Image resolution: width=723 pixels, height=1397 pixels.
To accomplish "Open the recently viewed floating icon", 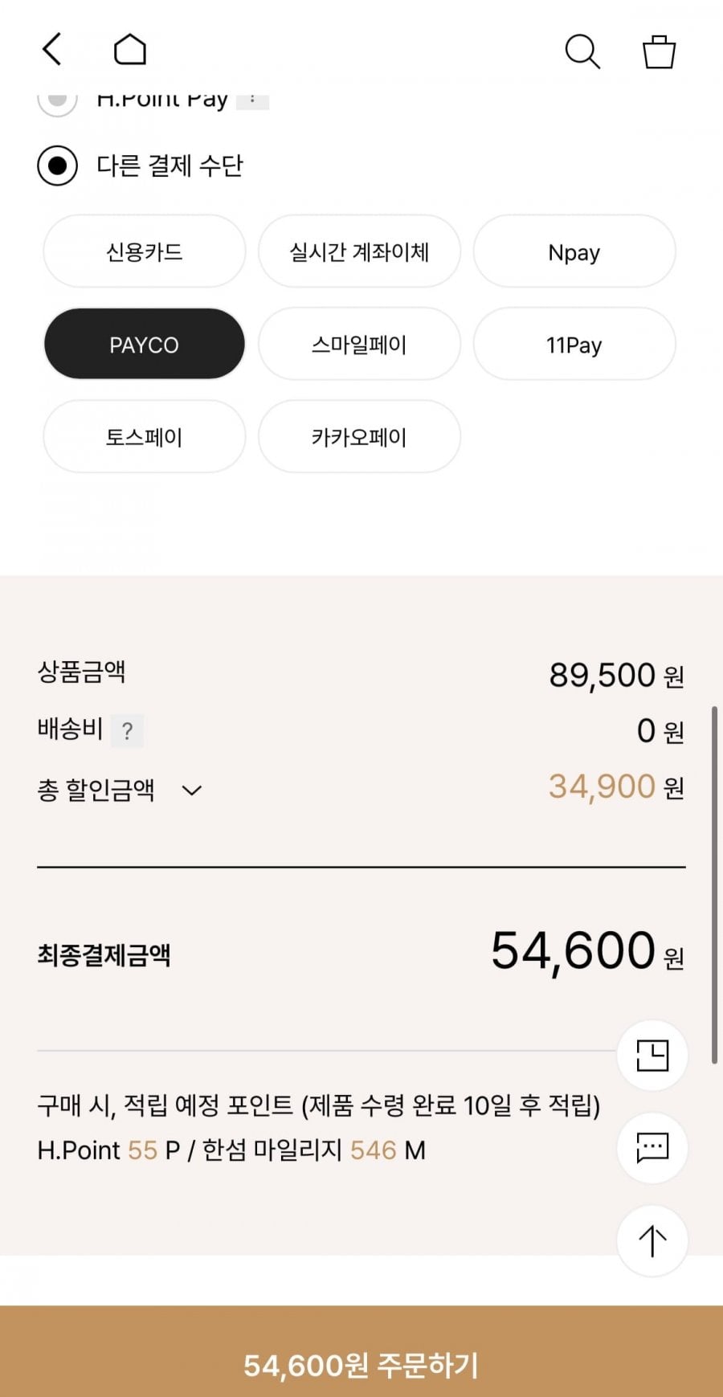I will (652, 1056).
